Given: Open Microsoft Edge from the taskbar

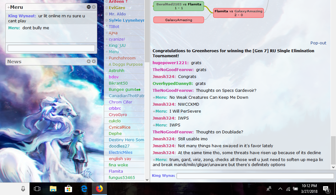Looking at the screenshot, I should 84,189.
